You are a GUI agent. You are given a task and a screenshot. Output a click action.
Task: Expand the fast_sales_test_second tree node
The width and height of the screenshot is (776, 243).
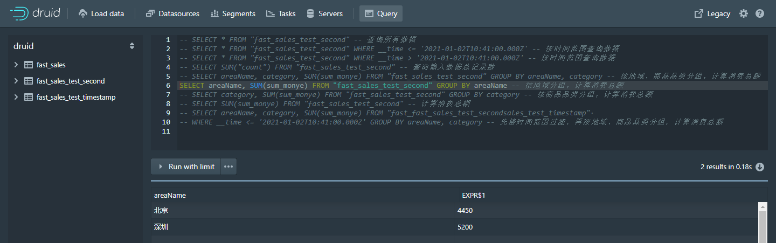[x=16, y=81]
